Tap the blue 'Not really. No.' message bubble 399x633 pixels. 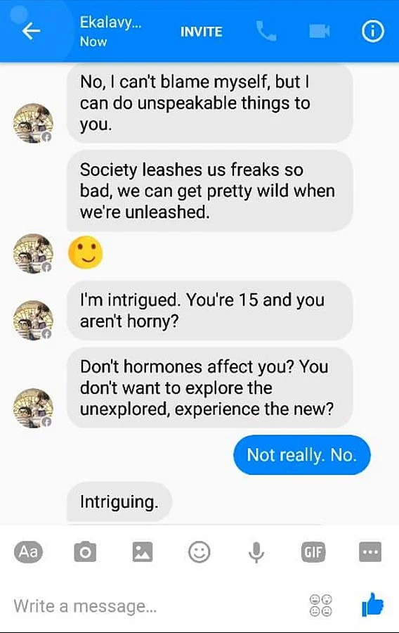tap(302, 455)
